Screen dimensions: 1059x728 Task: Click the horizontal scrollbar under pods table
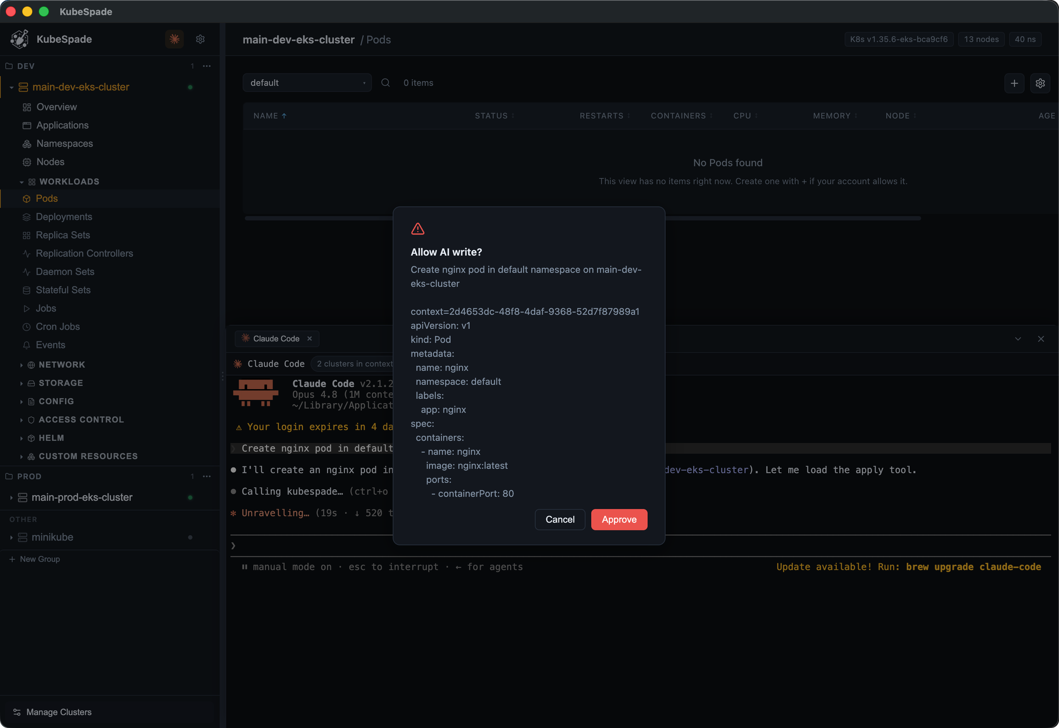point(583,218)
